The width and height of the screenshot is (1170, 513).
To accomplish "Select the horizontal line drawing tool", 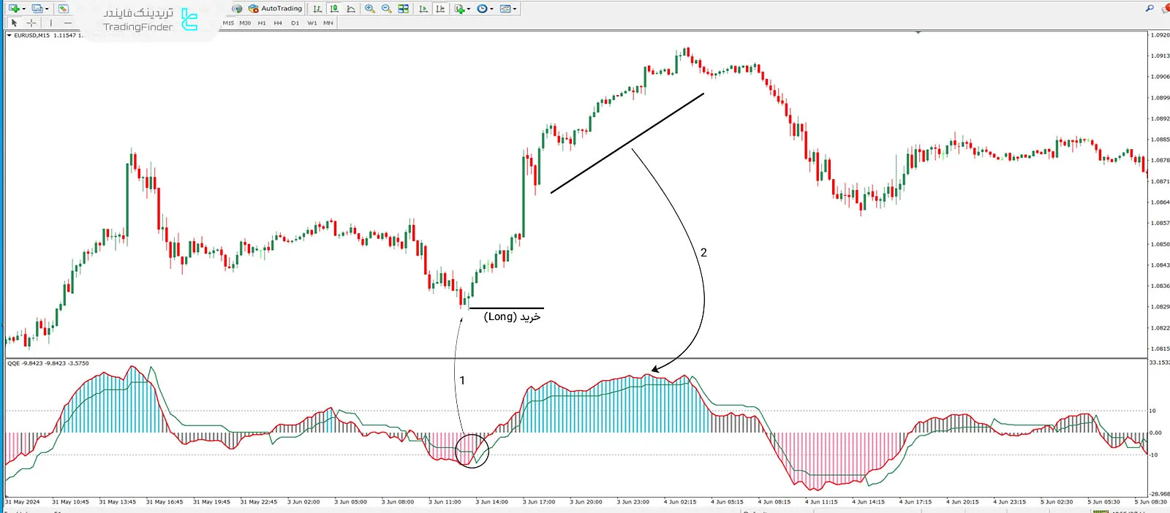I will pyautogui.click(x=68, y=23).
